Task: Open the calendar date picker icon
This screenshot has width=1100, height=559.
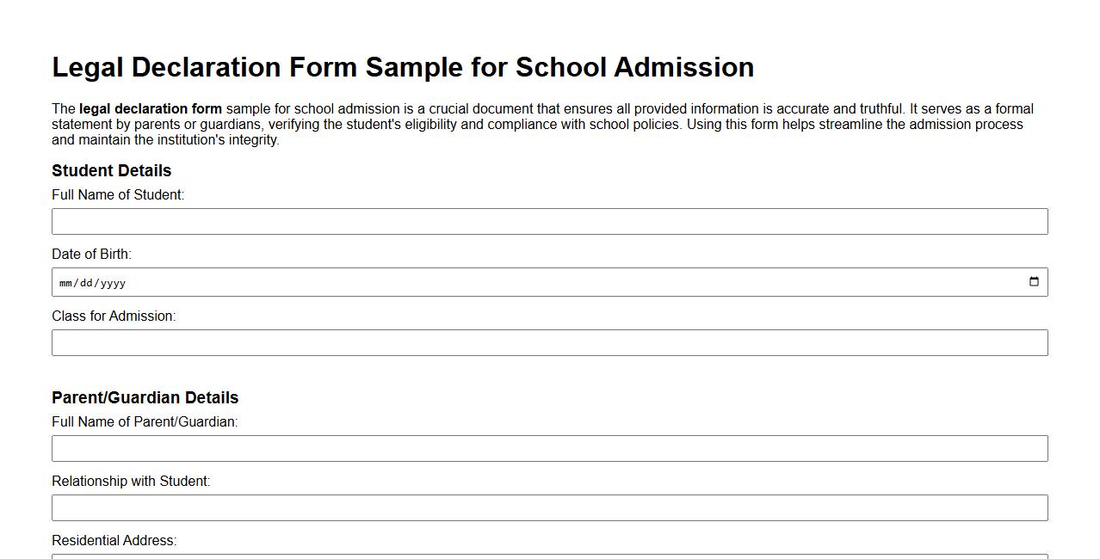Action: (1034, 280)
